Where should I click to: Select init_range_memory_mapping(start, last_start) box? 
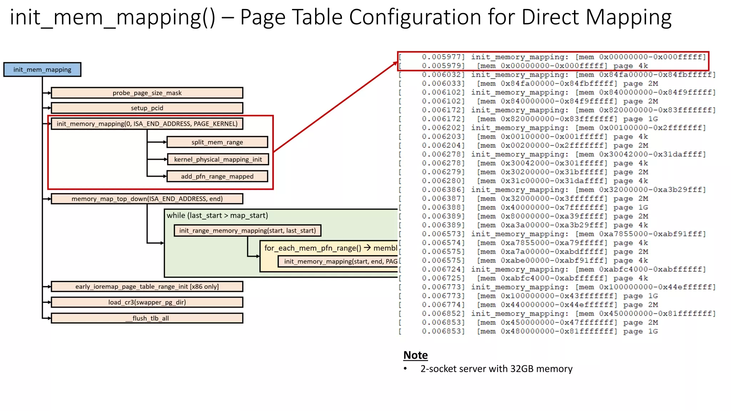point(247,230)
